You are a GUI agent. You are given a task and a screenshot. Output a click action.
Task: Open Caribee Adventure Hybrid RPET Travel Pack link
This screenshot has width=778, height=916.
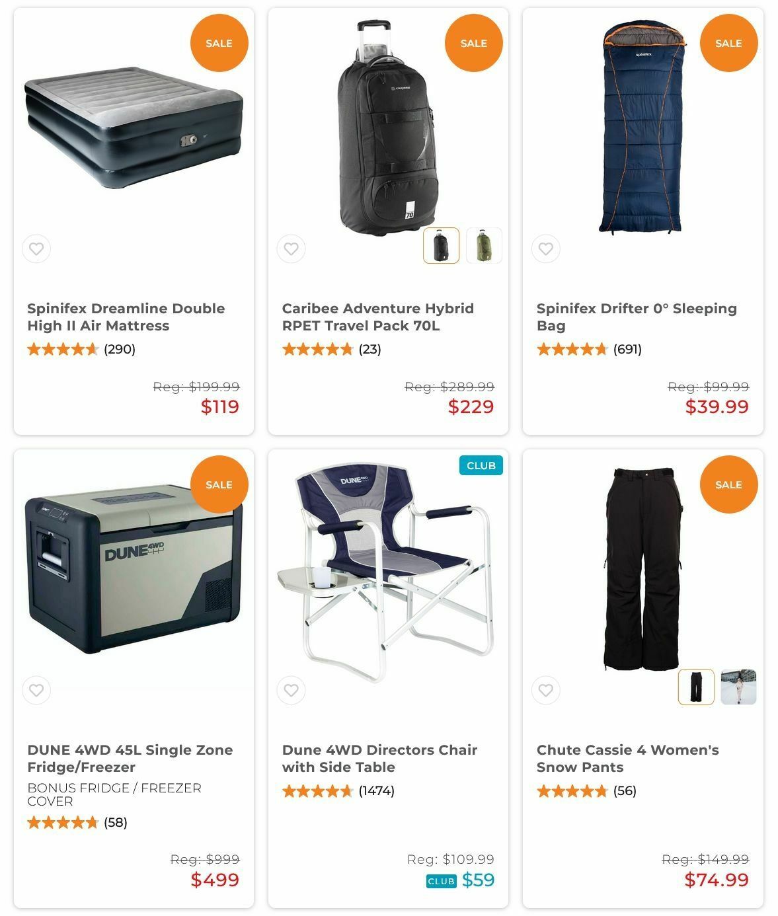click(x=378, y=317)
